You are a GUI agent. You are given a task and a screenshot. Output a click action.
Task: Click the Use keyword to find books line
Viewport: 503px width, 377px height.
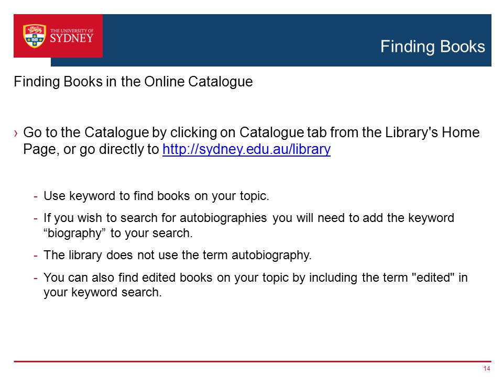click(156, 196)
